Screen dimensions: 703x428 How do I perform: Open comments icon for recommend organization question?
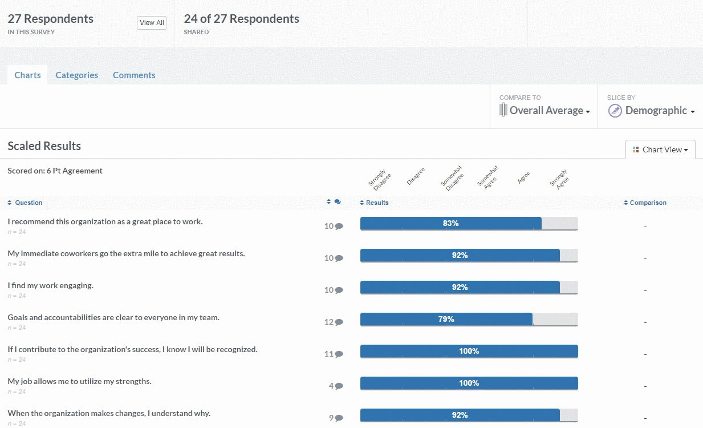point(339,227)
